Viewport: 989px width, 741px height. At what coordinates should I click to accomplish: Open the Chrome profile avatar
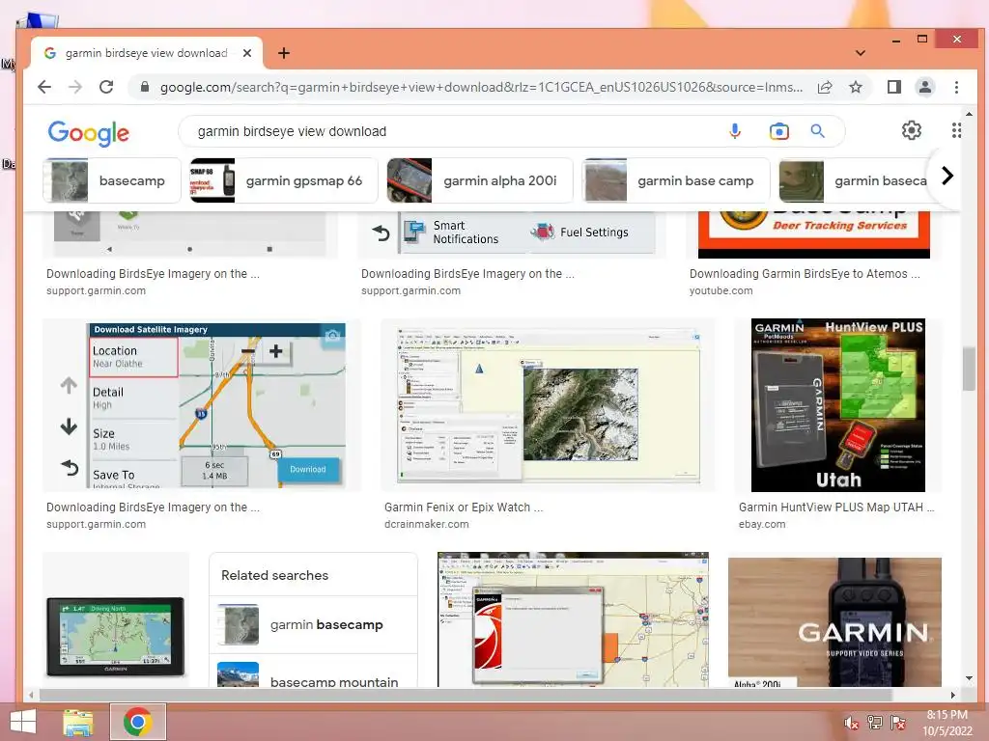[x=924, y=87]
